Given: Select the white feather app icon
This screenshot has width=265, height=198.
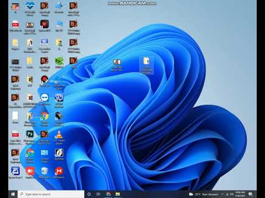Looking at the screenshot, I should 59,153.
